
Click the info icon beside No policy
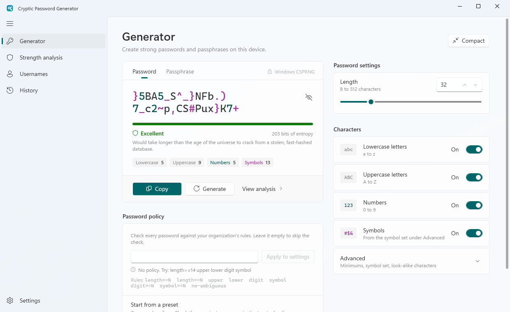coord(133,270)
